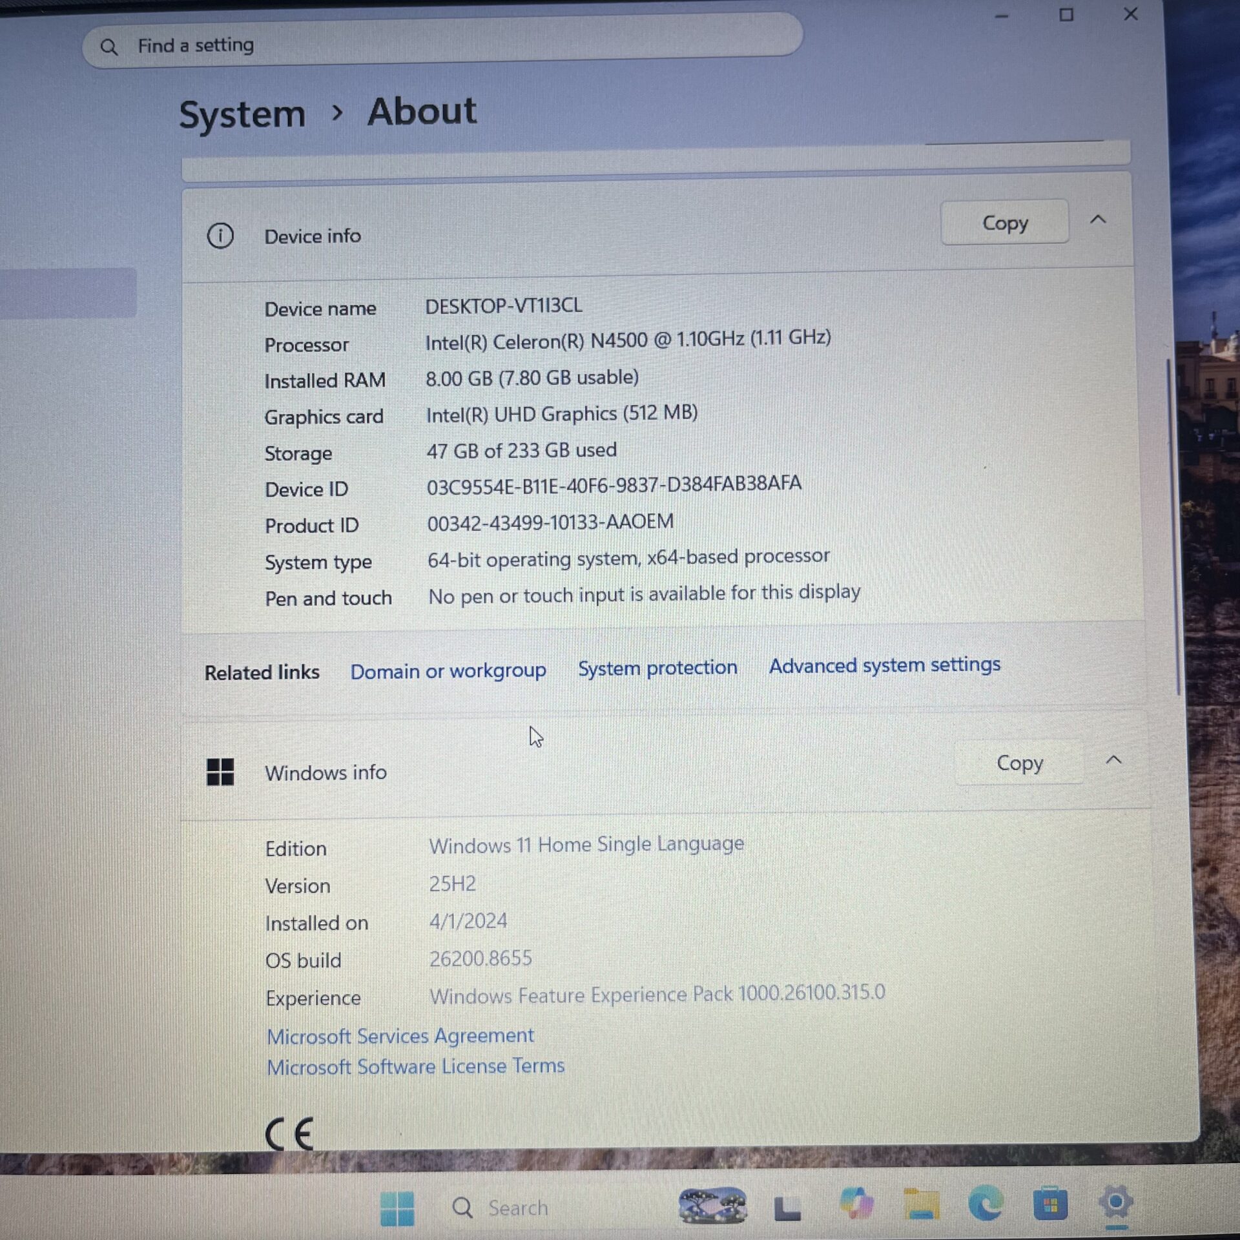This screenshot has height=1240, width=1240.
Task: Select the OS build value 26200.8655
Action: pos(480,958)
